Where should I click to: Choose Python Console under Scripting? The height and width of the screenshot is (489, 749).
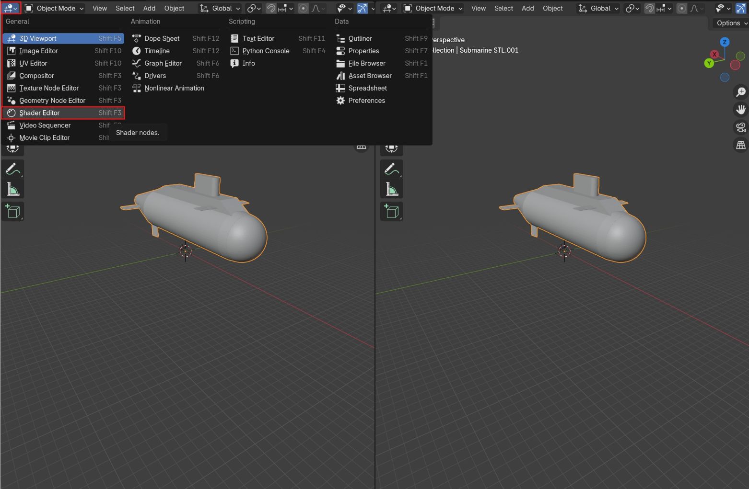tap(278, 51)
